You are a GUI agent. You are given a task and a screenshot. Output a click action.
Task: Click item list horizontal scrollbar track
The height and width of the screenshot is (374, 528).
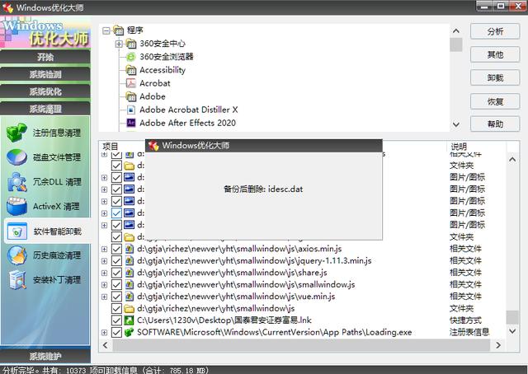301,345
